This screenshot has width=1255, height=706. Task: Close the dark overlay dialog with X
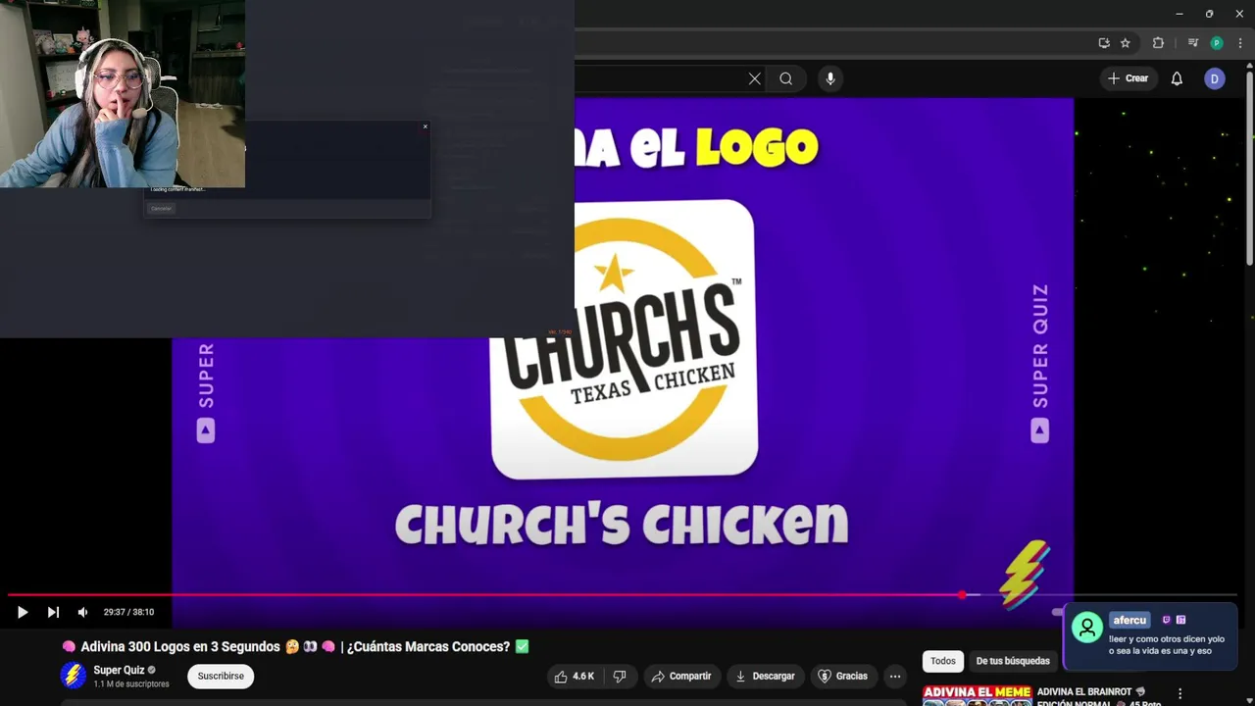click(x=426, y=126)
